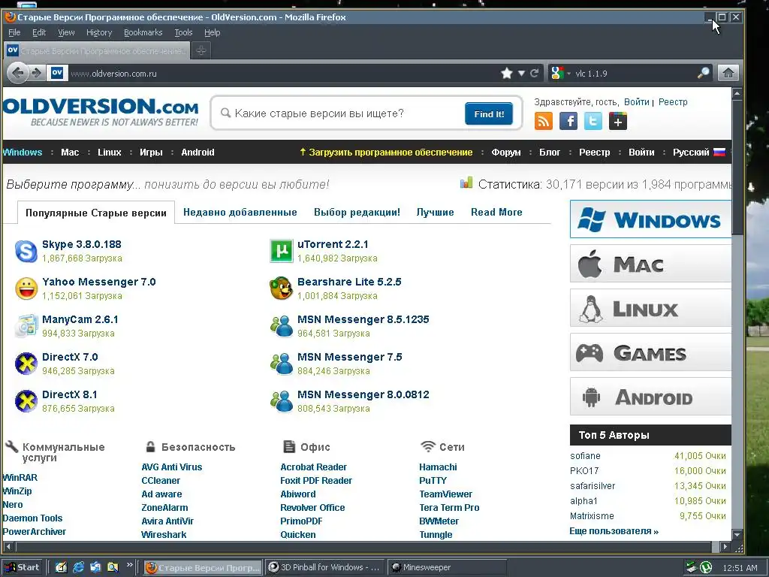Click the DirectX 8.1 icon
Image resolution: width=769 pixels, height=577 pixels.
26,401
